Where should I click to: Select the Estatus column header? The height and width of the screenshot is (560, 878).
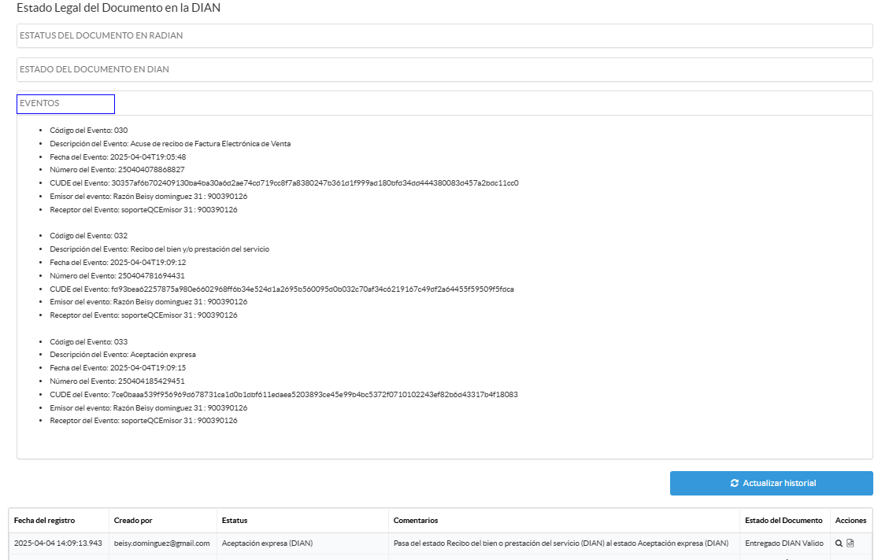[235, 521]
